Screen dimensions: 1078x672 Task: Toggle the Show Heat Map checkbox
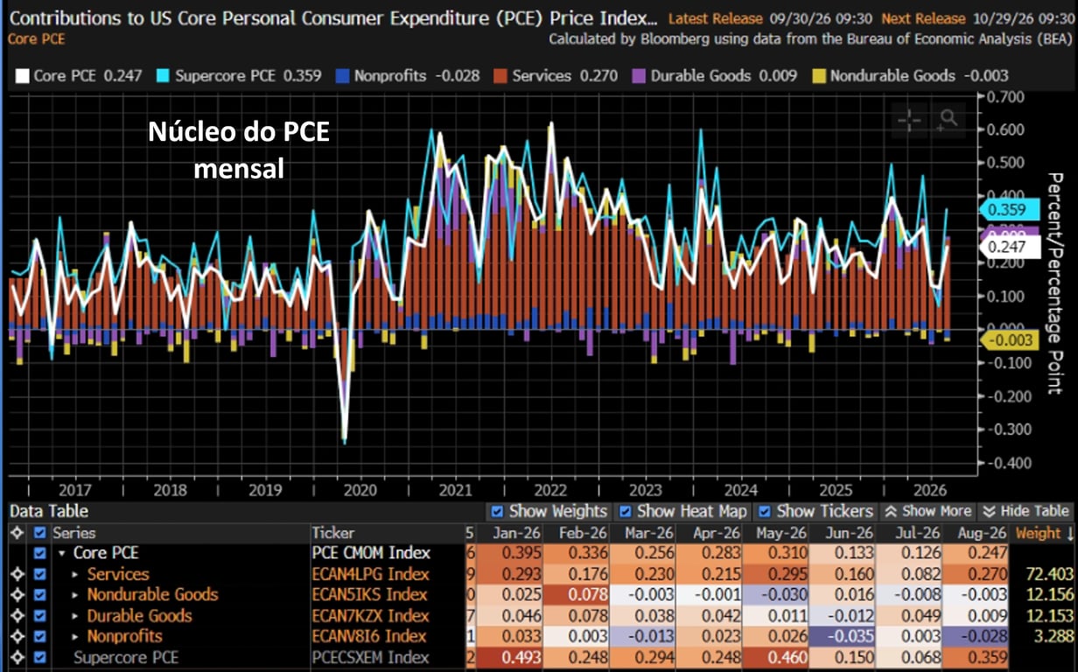pyautogui.click(x=625, y=511)
